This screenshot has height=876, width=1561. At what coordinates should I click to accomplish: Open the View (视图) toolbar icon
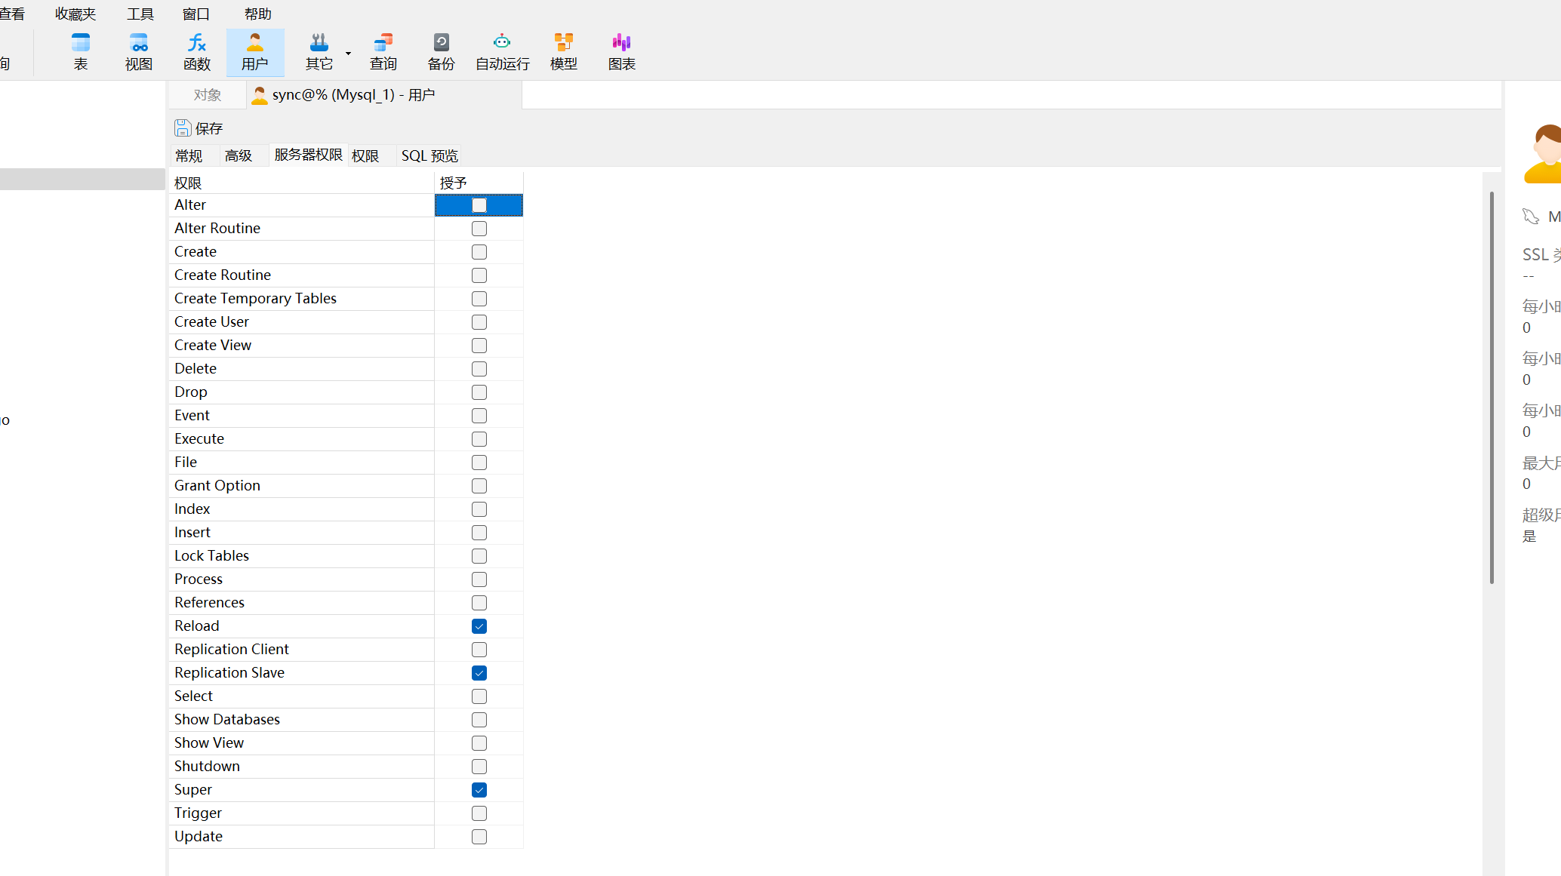coord(139,51)
